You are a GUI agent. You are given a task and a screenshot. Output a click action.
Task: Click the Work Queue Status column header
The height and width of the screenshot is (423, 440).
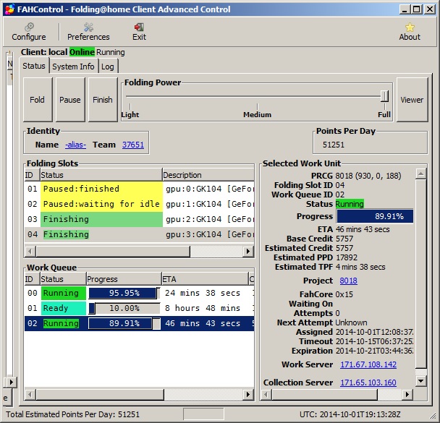click(63, 279)
